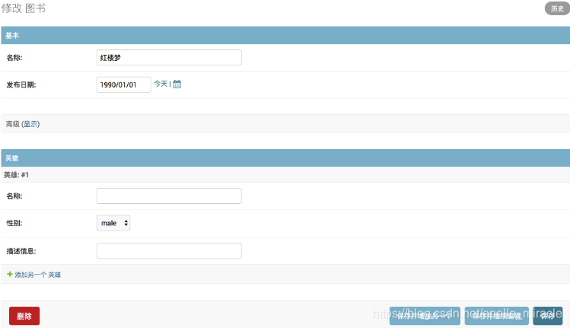Image resolution: width=570 pixels, height=328 pixels.
Task: Open the 性别 male dropdown
Action: [x=113, y=223]
